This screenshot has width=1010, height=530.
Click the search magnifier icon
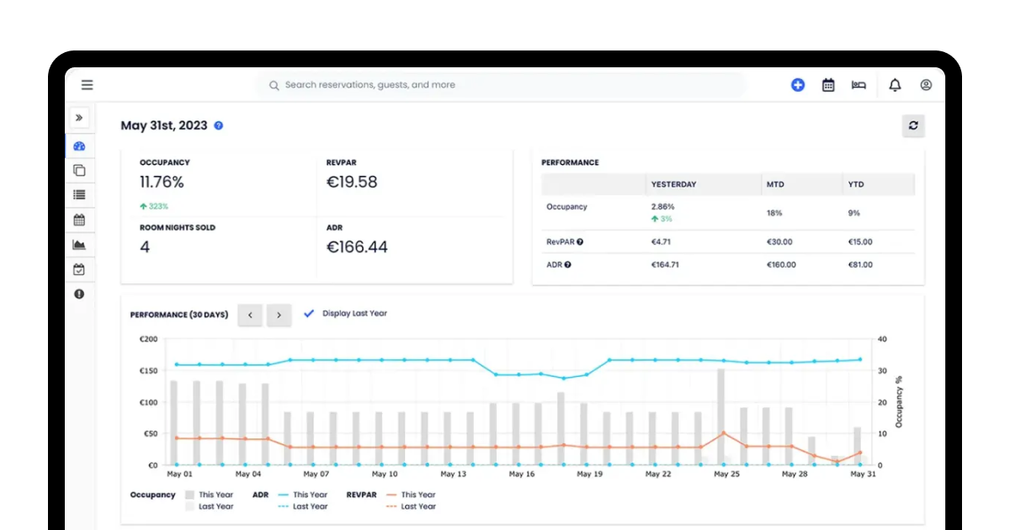[274, 85]
